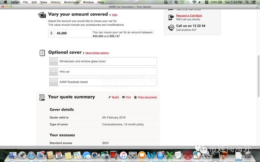Open Messages speech bubble icon in the dock

point(87,156)
